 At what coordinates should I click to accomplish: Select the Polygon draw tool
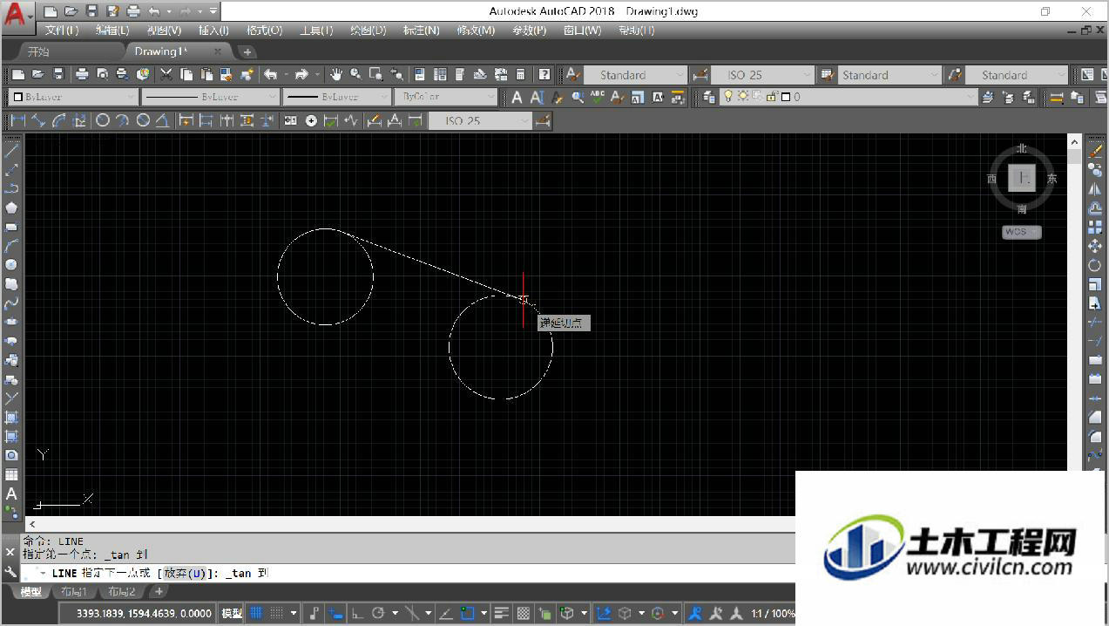pyautogui.click(x=11, y=208)
